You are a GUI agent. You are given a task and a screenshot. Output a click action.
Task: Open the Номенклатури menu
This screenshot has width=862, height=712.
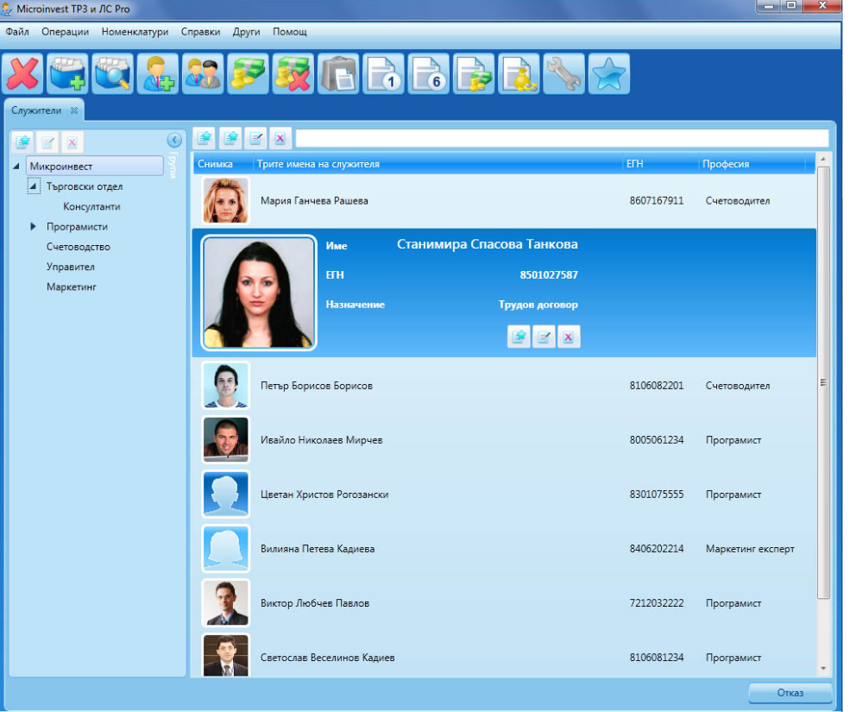point(135,32)
